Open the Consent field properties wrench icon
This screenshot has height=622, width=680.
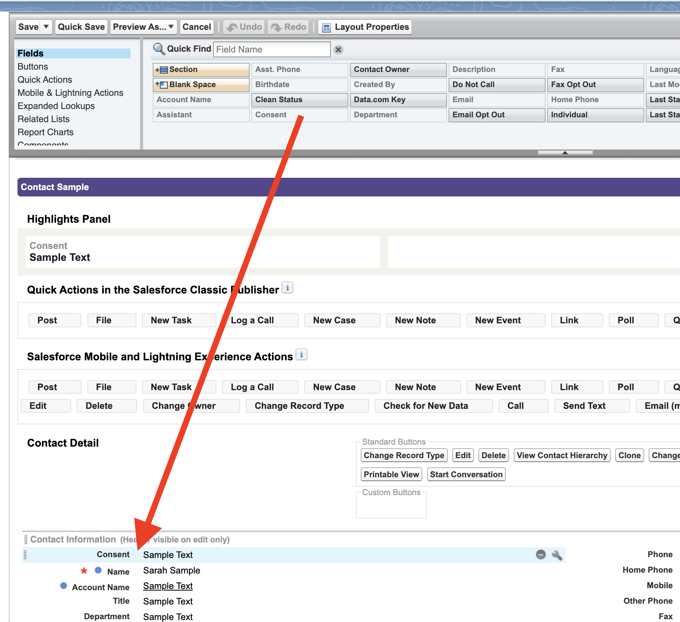click(x=557, y=555)
